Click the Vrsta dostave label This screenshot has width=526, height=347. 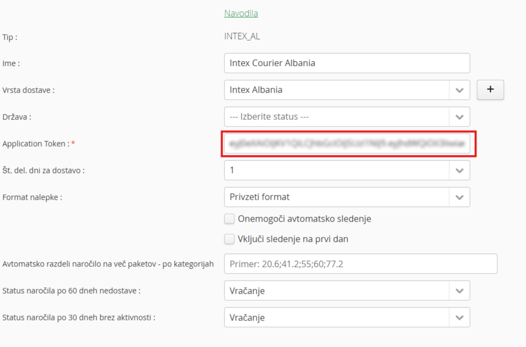(x=28, y=90)
